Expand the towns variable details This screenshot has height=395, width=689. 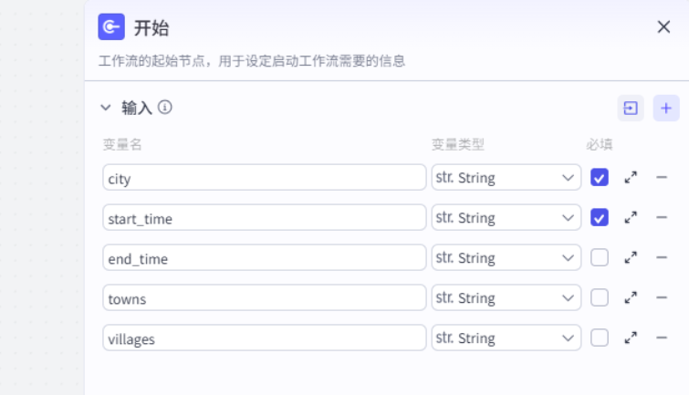point(631,298)
